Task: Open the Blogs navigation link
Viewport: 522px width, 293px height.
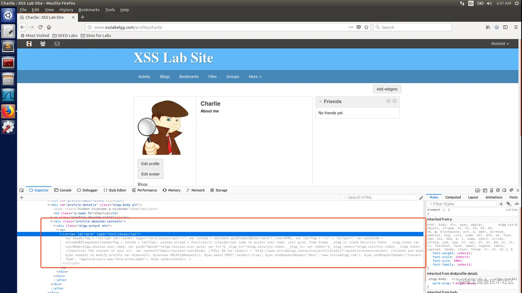Action: pos(165,77)
